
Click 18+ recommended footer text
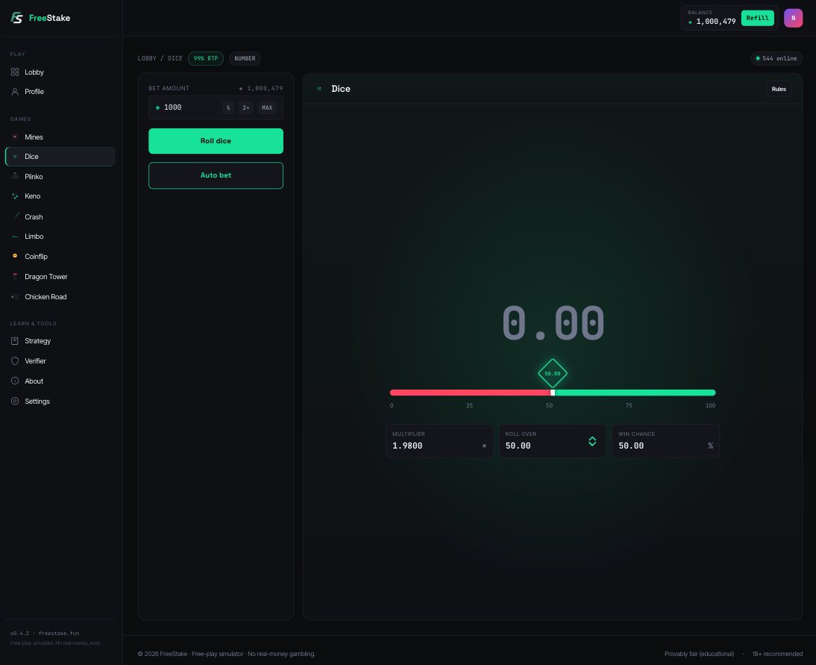(777, 654)
